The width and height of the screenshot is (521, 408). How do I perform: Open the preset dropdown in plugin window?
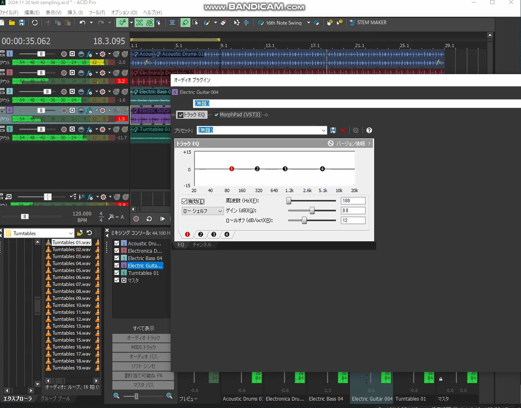[x=323, y=130]
